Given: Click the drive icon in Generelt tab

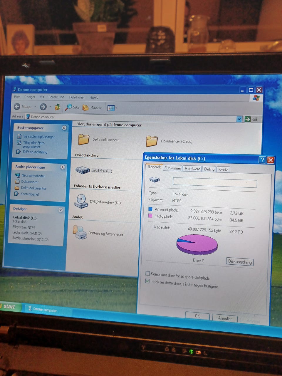Looking at the screenshot, I should [x=155, y=179].
